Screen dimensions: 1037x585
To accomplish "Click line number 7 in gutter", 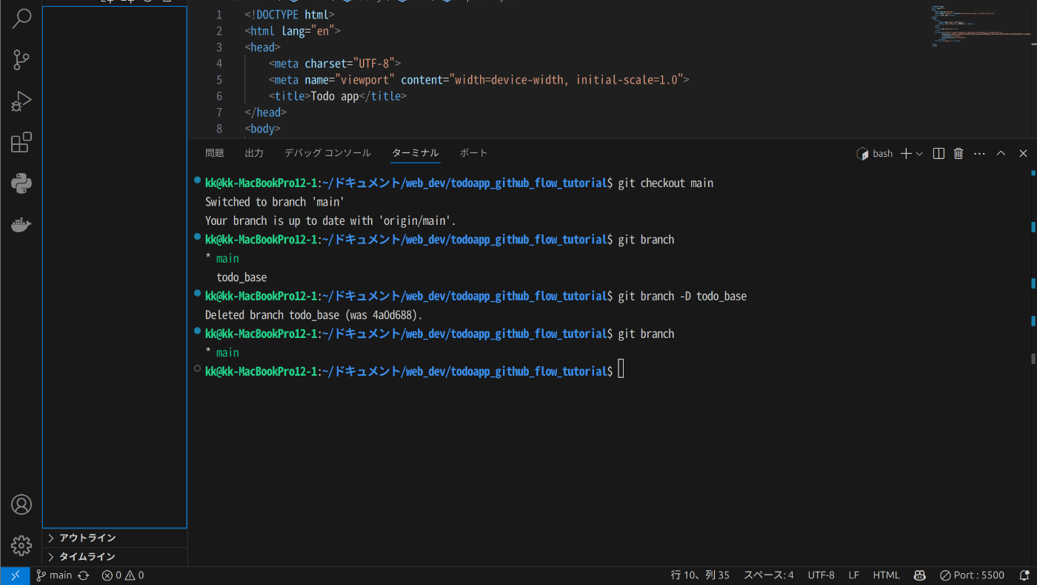I will (x=219, y=112).
